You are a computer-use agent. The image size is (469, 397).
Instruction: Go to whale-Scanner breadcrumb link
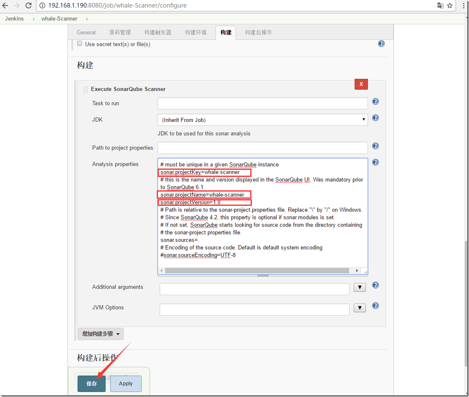[59, 18]
